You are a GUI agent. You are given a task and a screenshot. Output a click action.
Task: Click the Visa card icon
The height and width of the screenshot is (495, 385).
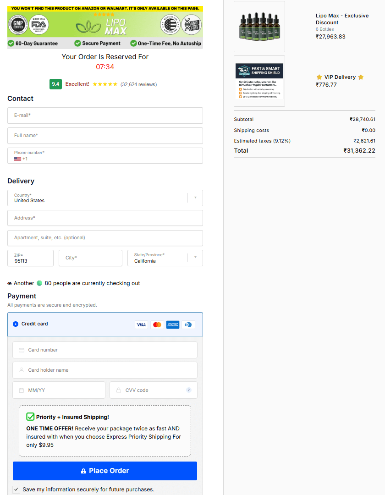(x=141, y=324)
